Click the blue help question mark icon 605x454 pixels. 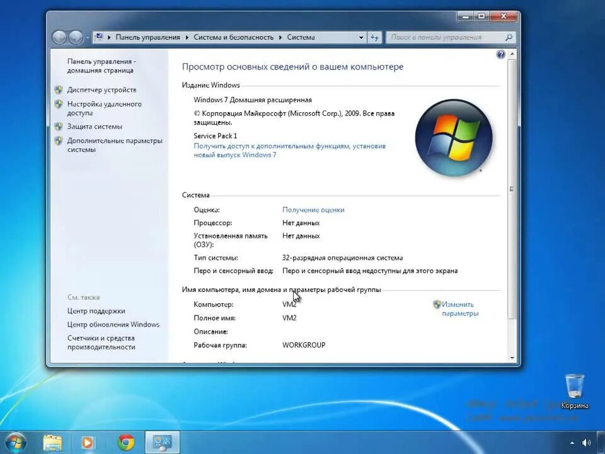tap(501, 54)
